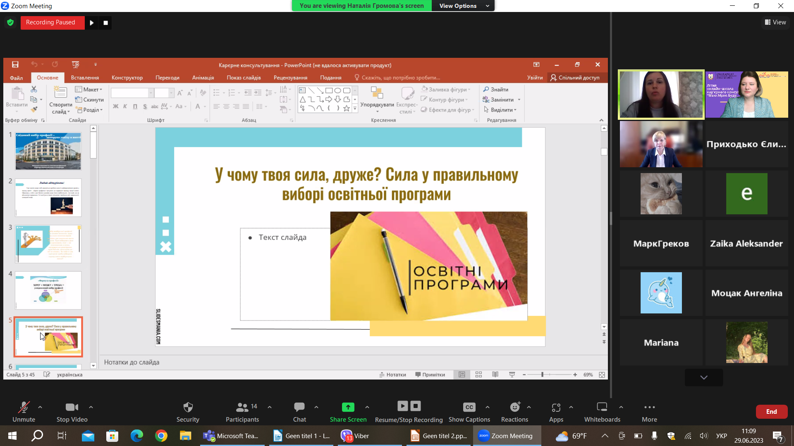Toggle Show Captions in the Zoom toolbar
The height and width of the screenshot is (446, 794).
pos(469,408)
